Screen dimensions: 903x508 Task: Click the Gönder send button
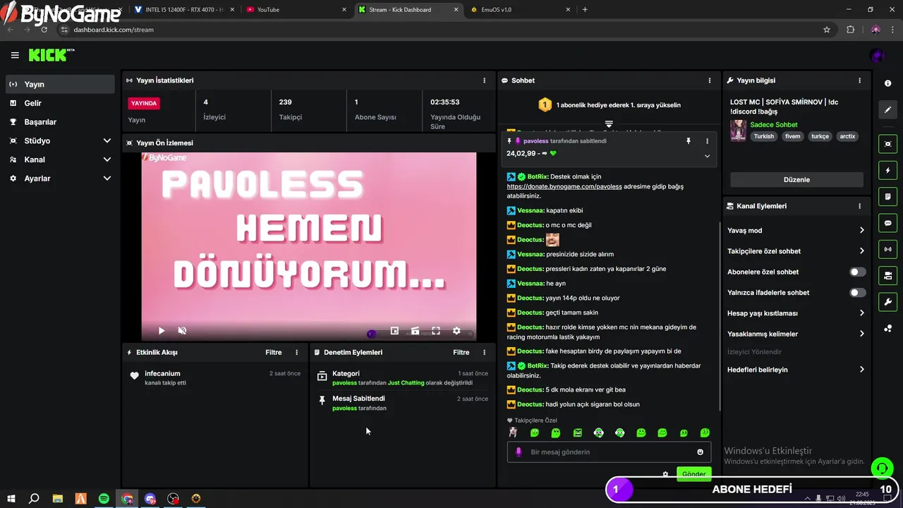coord(693,474)
